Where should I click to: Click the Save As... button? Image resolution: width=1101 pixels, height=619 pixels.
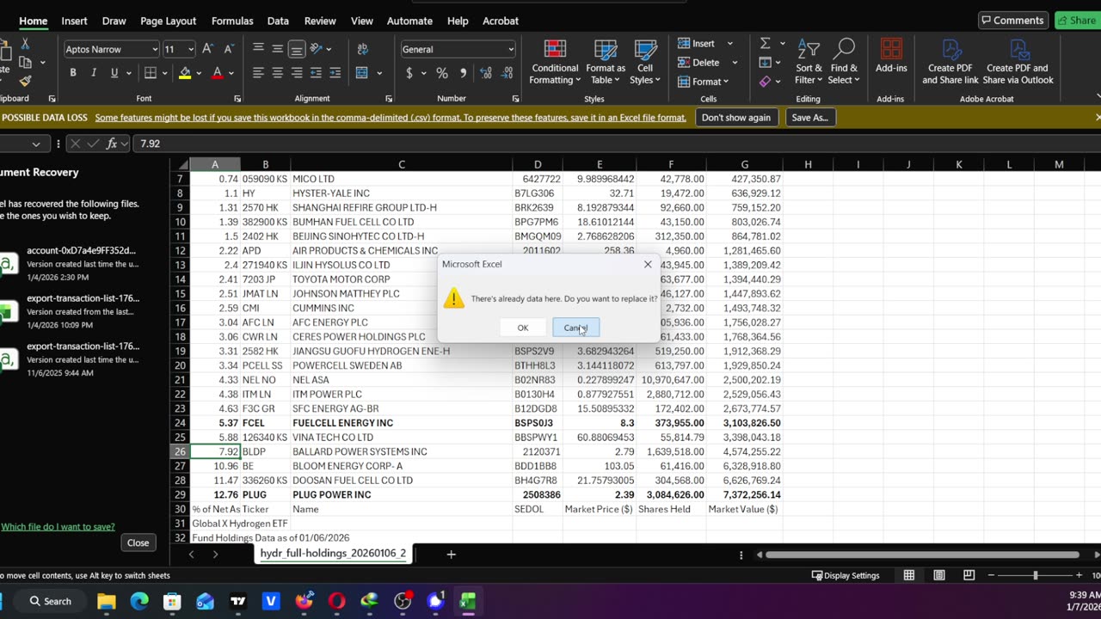click(x=809, y=118)
